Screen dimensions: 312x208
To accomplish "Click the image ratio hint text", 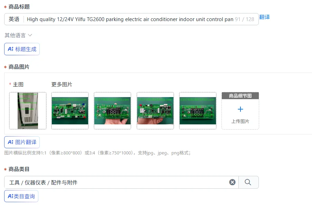I will pyautogui.click(x=97, y=153).
